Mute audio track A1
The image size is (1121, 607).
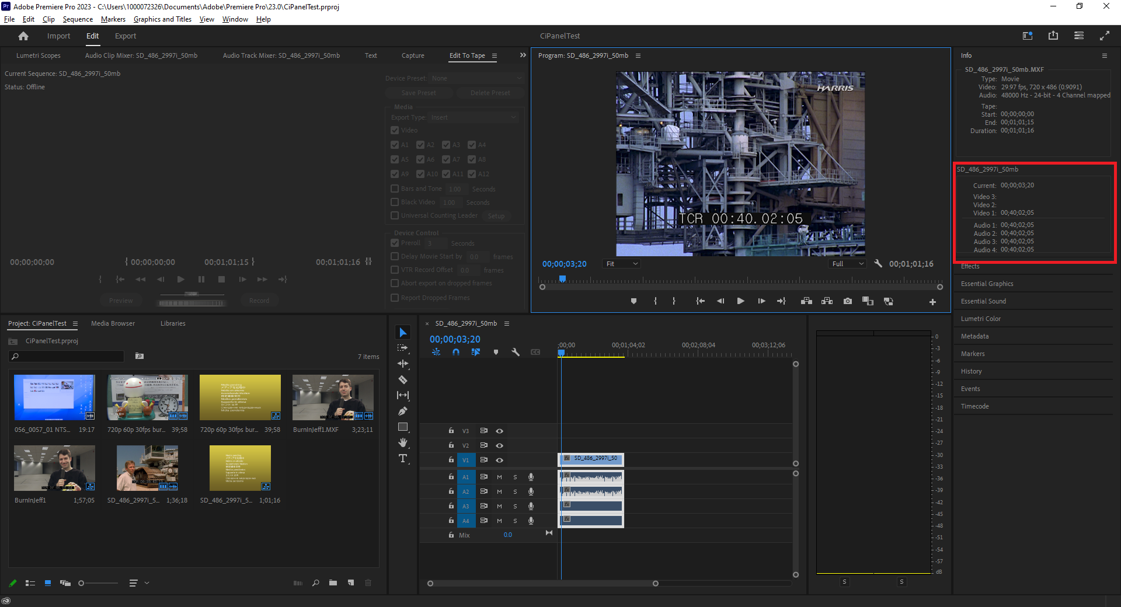pos(499,477)
